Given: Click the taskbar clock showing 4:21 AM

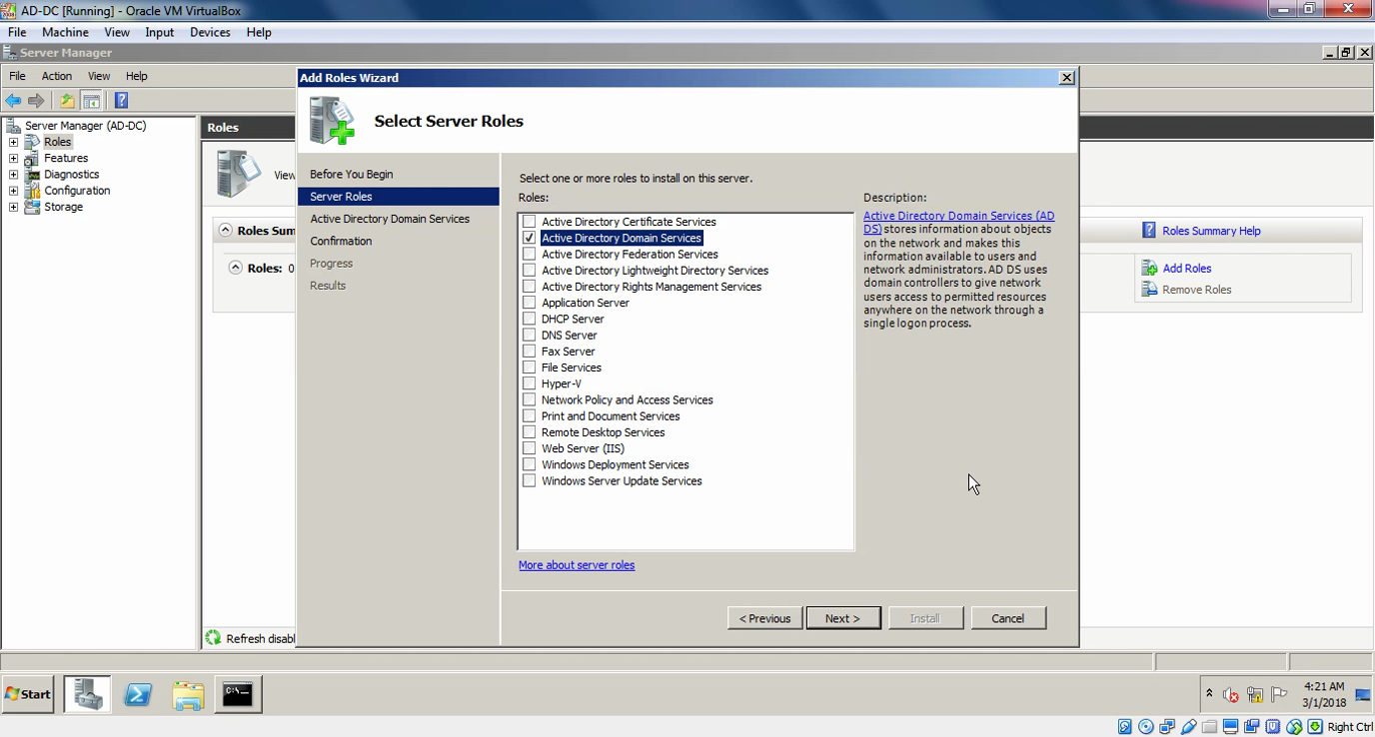Looking at the screenshot, I should tap(1324, 694).
